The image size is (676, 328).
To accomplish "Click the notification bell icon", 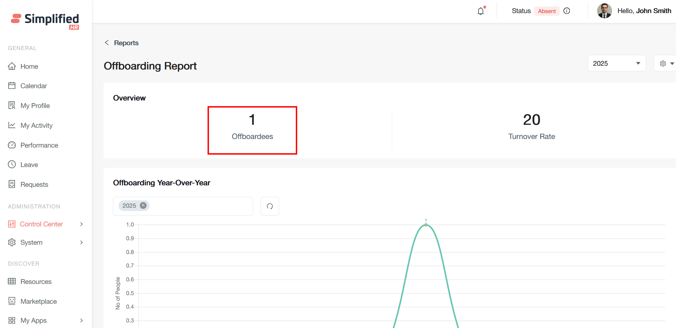I will click(x=481, y=11).
